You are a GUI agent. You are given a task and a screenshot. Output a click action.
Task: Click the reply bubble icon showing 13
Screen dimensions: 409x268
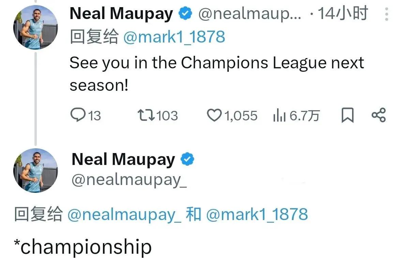[x=78, y=115]
